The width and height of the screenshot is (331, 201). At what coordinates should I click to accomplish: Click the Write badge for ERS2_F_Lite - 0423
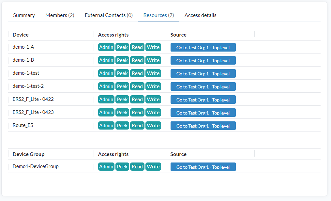[x=153, y=113]
